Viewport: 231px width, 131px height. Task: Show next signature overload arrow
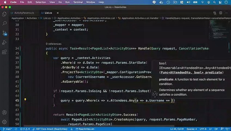(155, 97)
